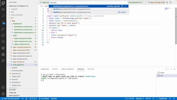Select dashboard.component.scss in quick open results
Viewport: 177px width, 100px height.
(88, 12)
